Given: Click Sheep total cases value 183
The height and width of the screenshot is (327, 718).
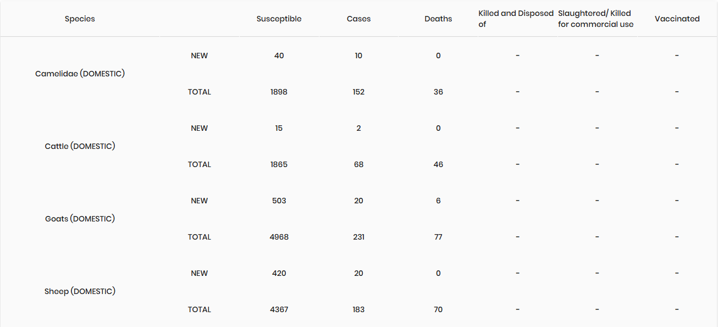Looking at the screenshot, I should coord(358,309).
